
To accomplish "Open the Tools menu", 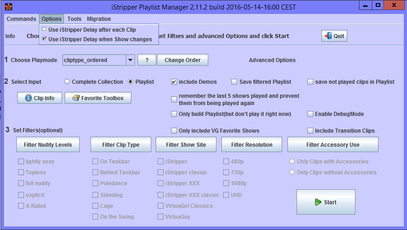I will pos(74,19).
